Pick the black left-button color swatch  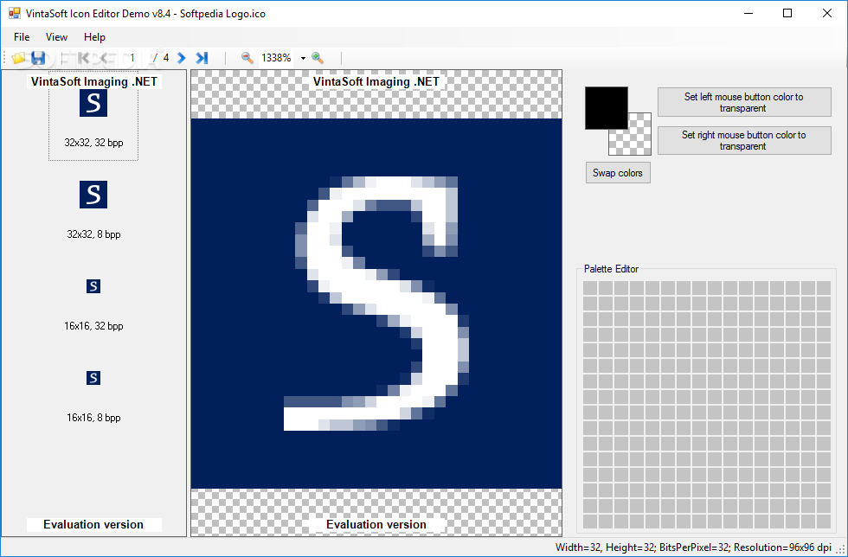[x=607, y=107]
